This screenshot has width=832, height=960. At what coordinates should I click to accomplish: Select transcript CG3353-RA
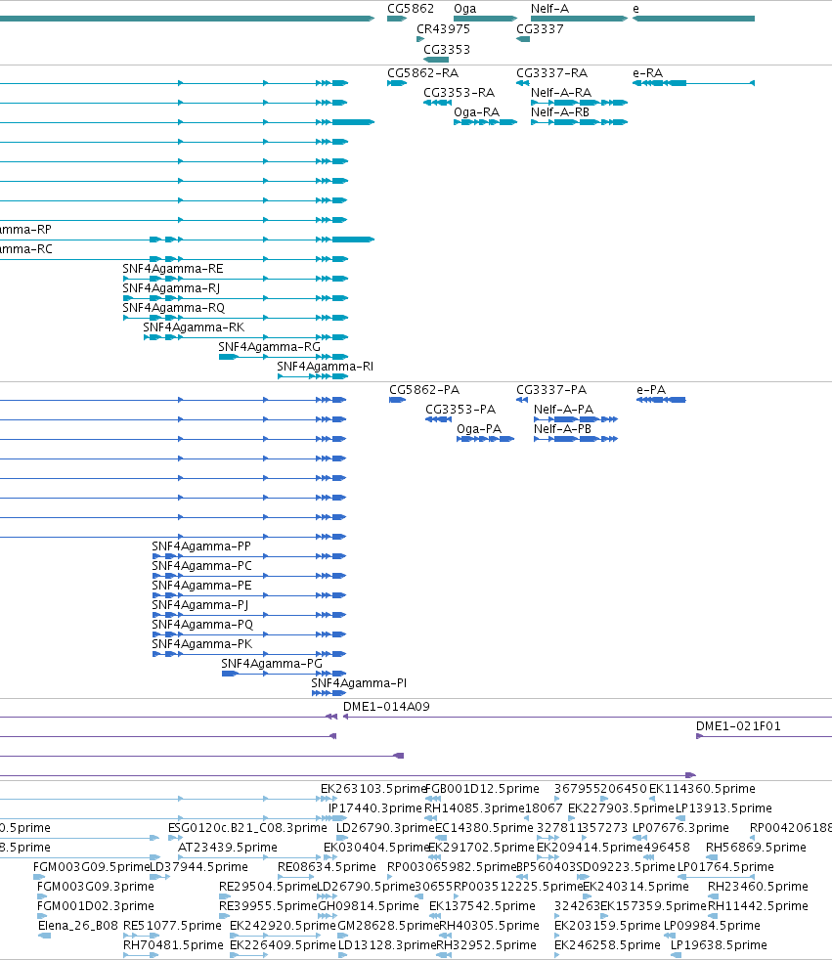(x=459, y=93)
